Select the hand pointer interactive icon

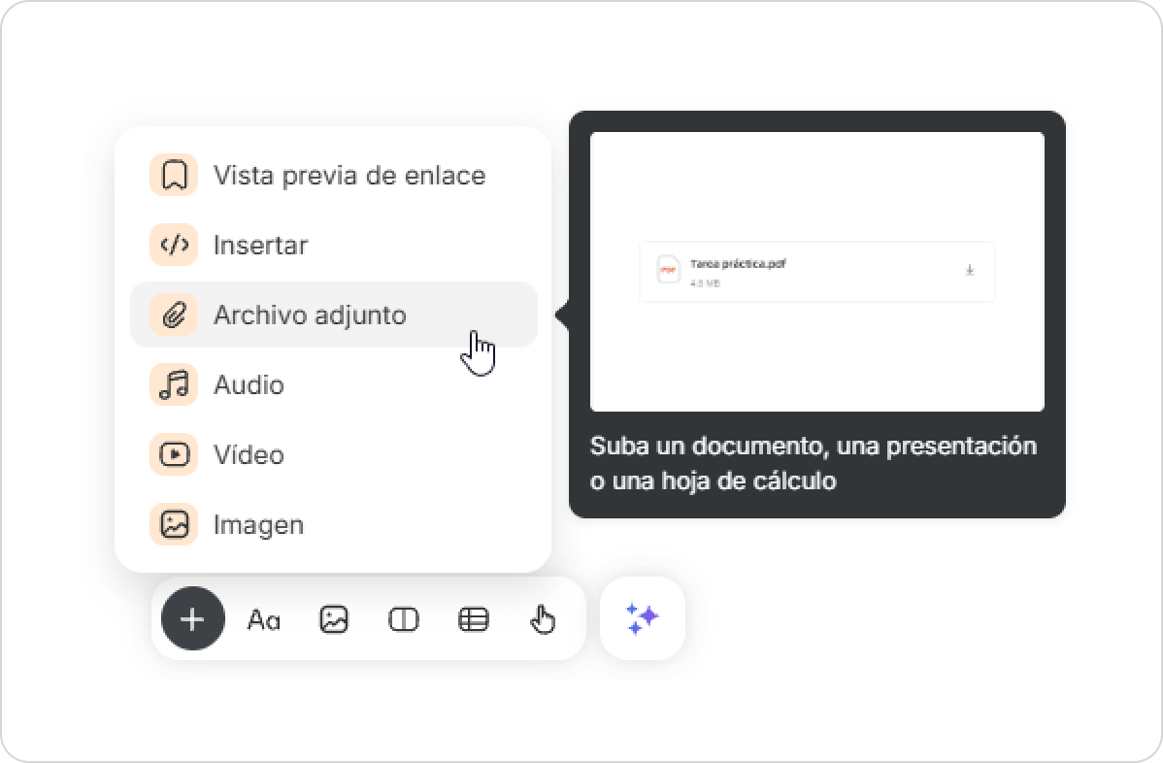543,619
